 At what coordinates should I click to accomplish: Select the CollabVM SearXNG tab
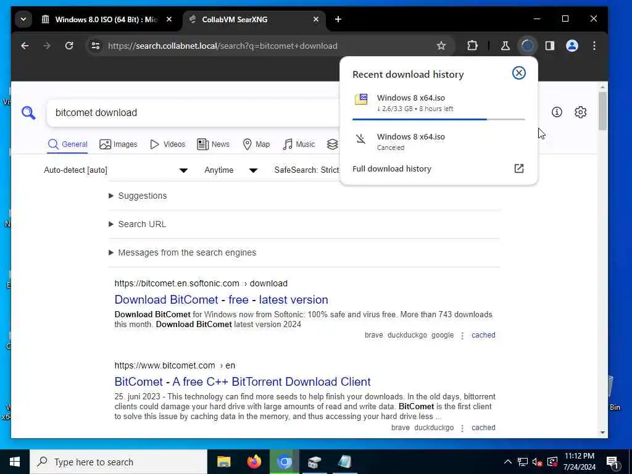point(255,19)
